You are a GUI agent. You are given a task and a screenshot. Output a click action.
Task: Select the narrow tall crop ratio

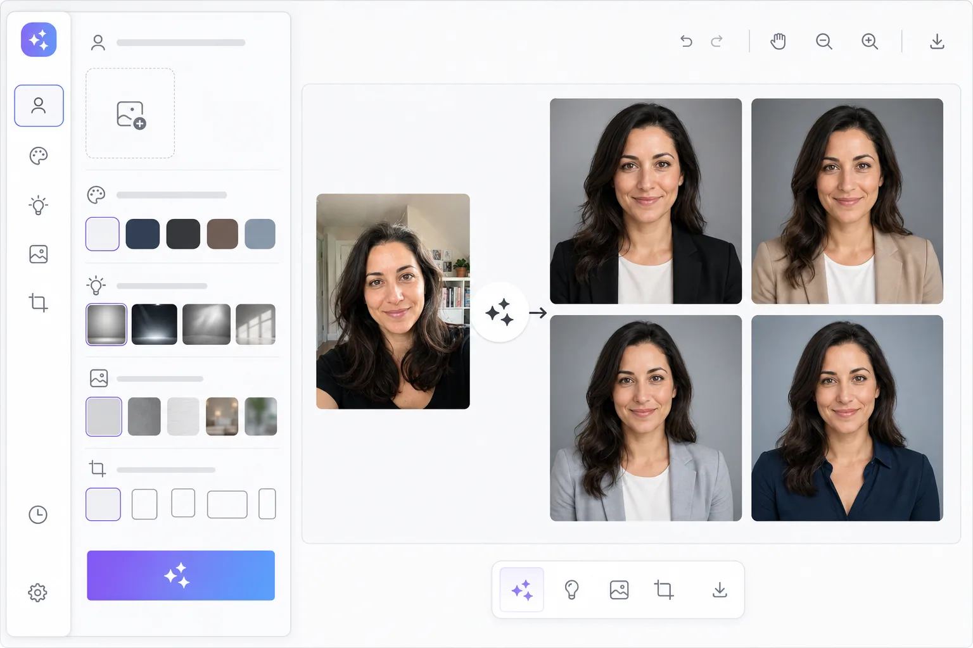[267, 504]
